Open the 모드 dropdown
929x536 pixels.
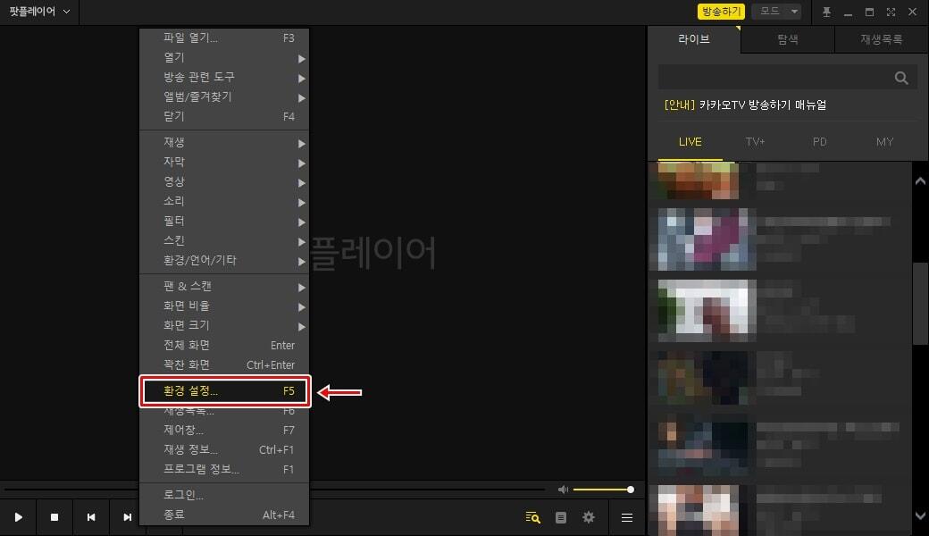777,12
